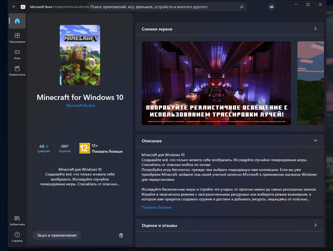This screenshot has width=333, height=251.
Task: Click the search magnifier icon
Action: [x=242, y=7]
